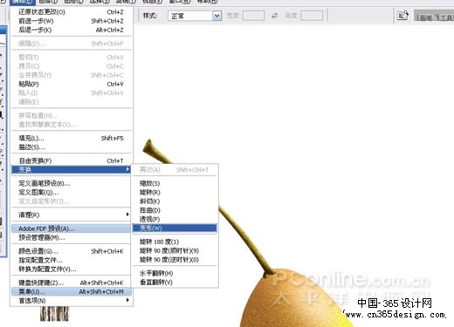454x327 pixels.
Task: Open 菜单(U)... menu entry
Action: [x=72, y=291]
